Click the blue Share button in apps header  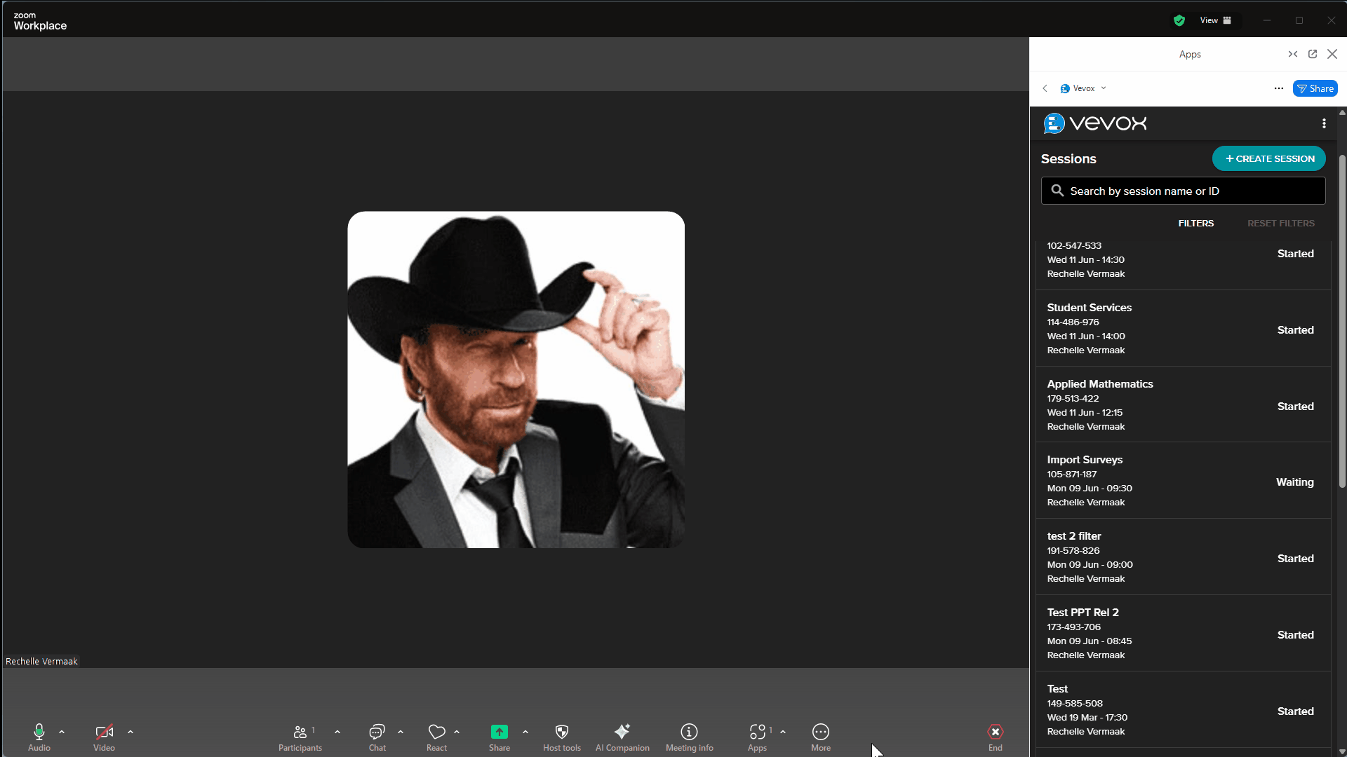(1315, 88)
